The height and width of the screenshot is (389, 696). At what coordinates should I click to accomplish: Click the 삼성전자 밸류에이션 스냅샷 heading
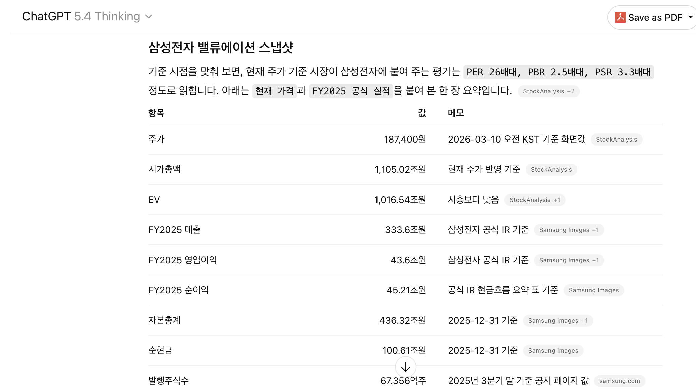(x=221, y=47)
